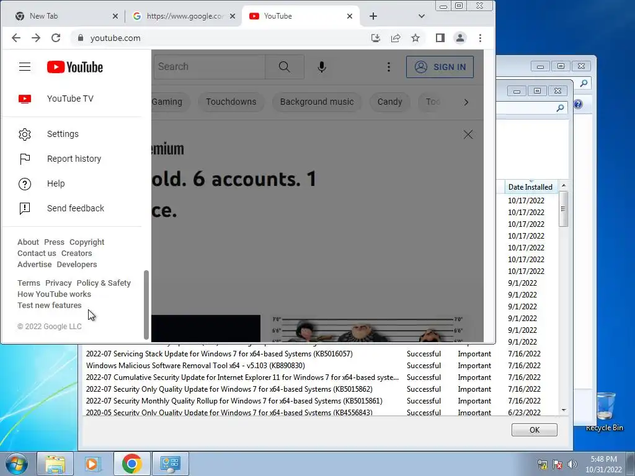Click the taskbar clock showing 5:48 PM
The height and width of the screenshot is (476, 635).
(x=603, y=464)
